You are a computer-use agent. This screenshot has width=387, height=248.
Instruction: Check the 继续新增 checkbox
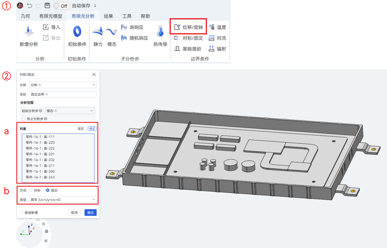coord(21,213)
